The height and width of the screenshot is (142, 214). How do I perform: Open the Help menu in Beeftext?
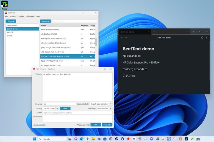click(38, 16)
